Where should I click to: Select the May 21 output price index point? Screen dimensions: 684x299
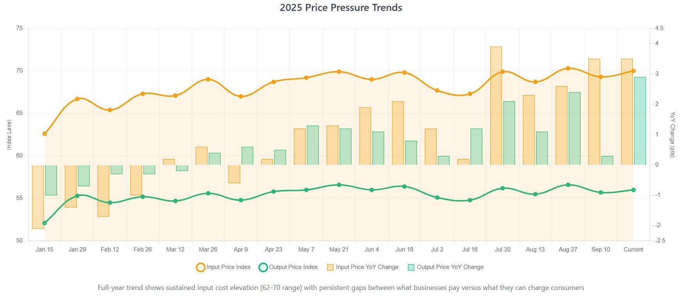(x=339, y=185)
